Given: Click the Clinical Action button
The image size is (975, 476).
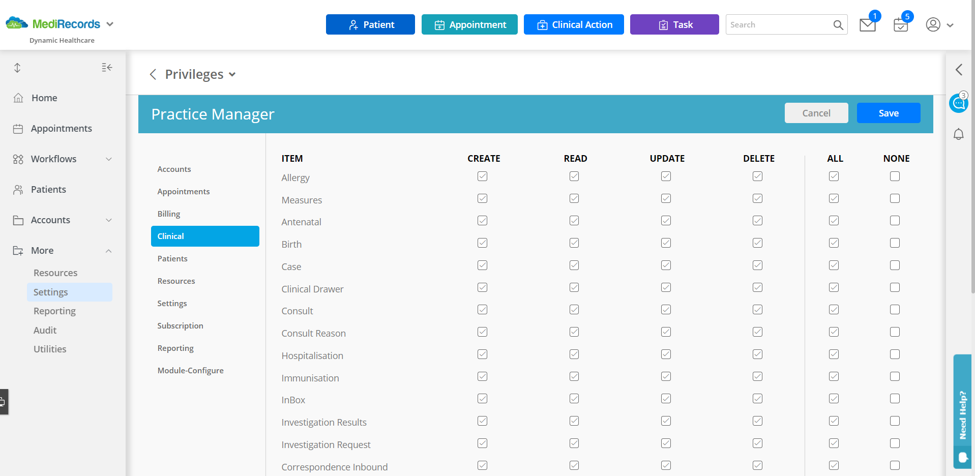Looking at the screenshot, I should coord(574,24).
